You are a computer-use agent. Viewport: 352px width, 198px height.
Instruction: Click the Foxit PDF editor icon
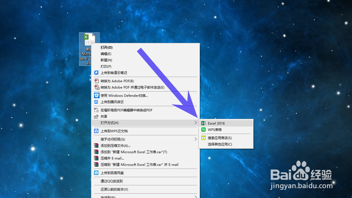[x=96, y=110]
